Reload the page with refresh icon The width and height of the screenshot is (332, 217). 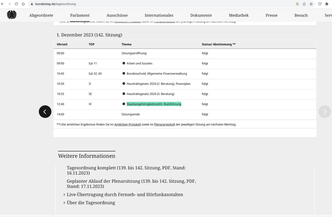coord(16,4)
